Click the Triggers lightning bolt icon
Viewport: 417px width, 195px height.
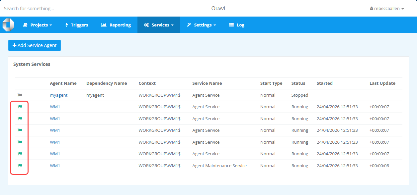point(67,25)
